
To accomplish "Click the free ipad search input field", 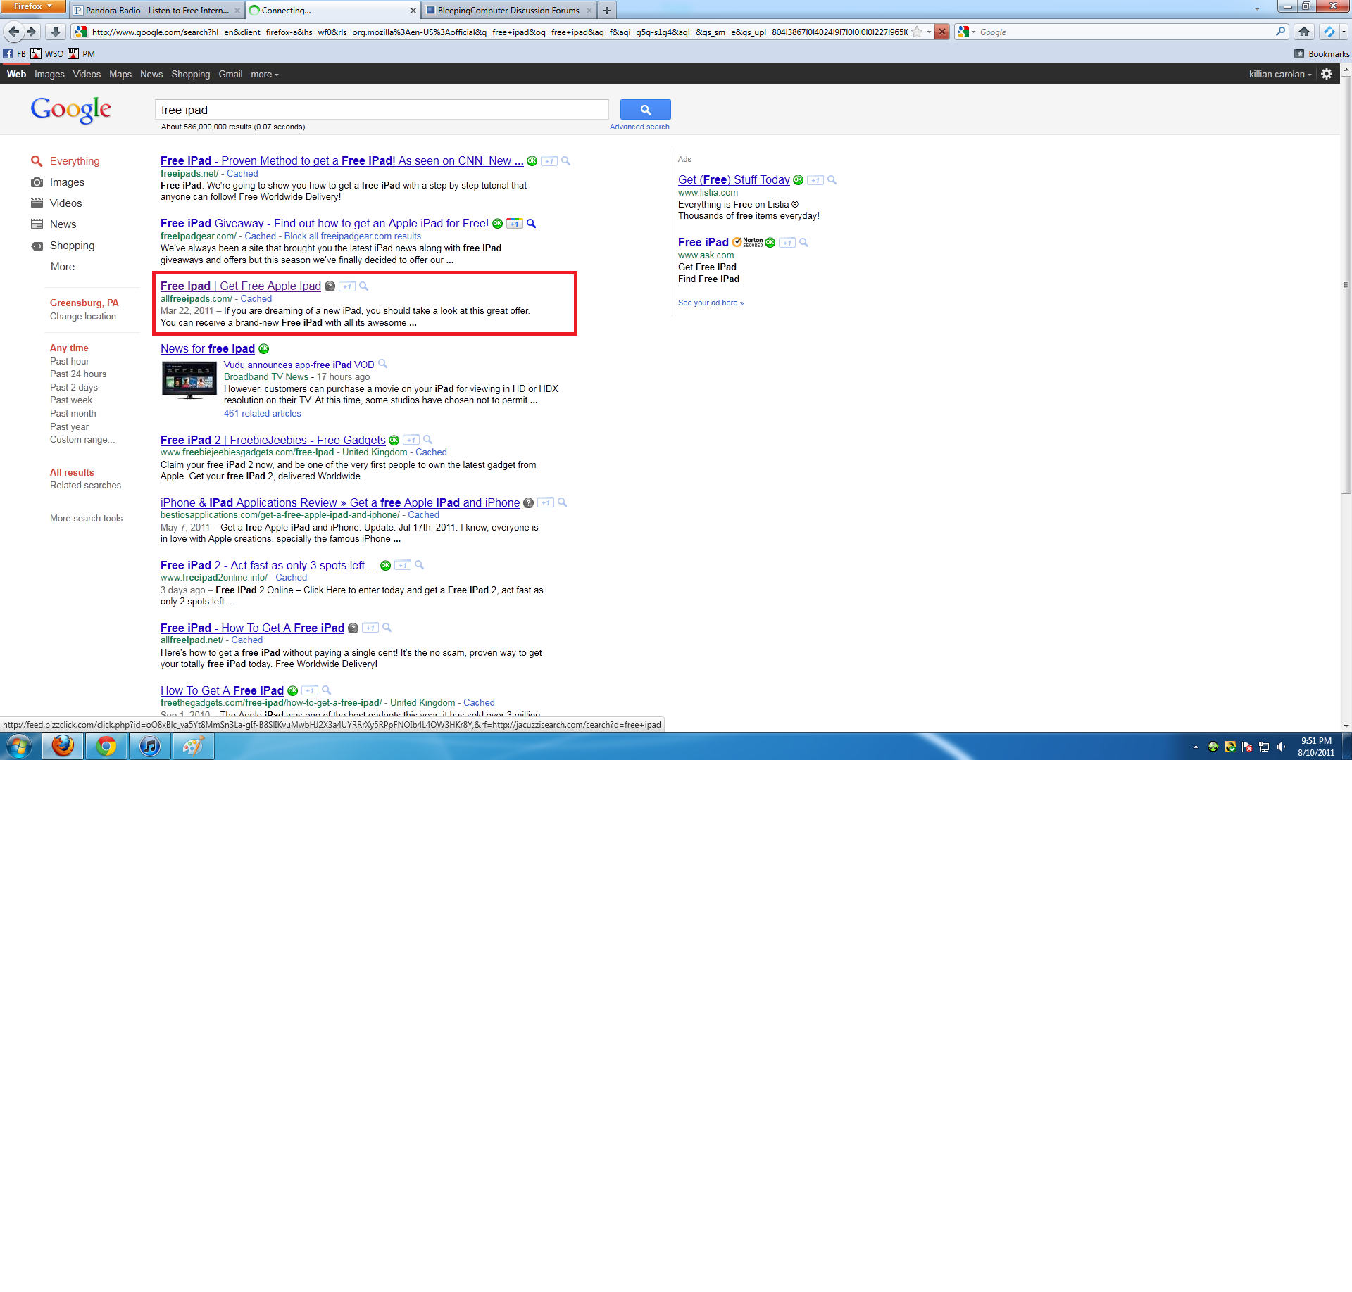I will pos(382,110).
